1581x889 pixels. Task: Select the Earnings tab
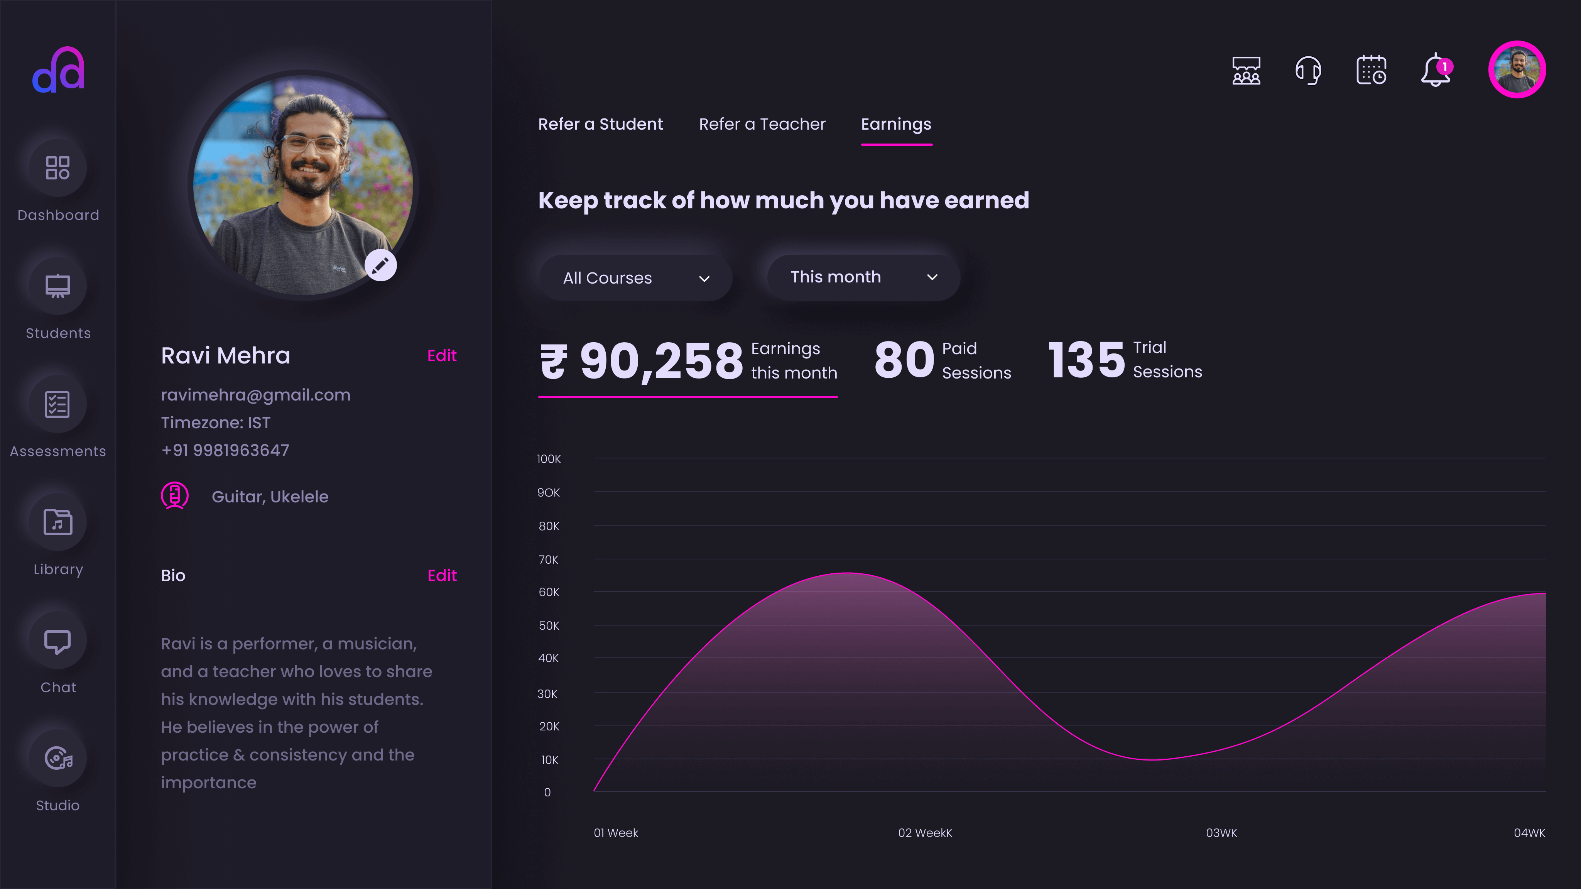895,124
